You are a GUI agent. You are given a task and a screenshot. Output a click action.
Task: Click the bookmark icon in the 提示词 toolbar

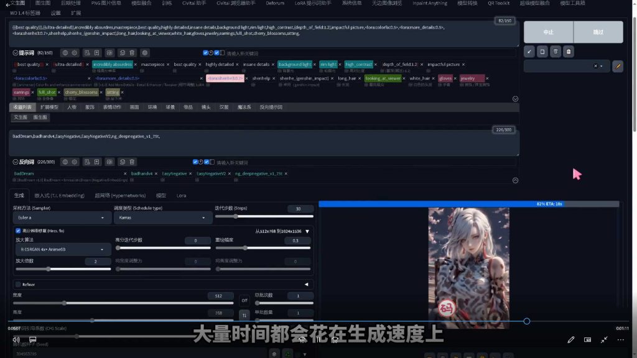96,53
